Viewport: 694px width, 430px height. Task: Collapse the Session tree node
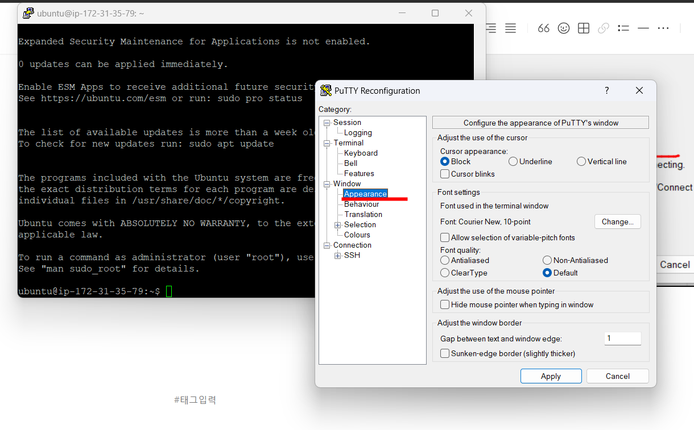coord(327,122)
